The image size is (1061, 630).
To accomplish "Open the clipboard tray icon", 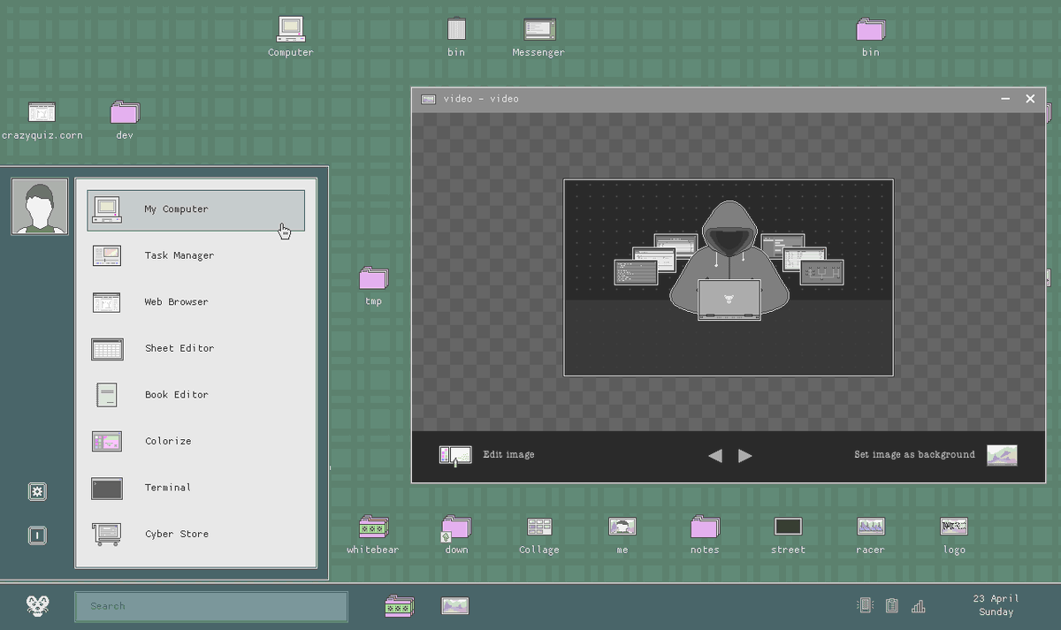I will [x=891, y=605].
